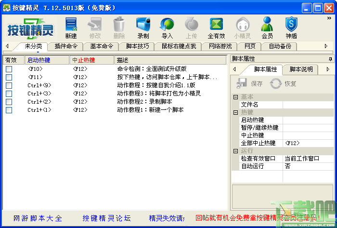Click the 中止热键 property value field
Screen dimensions: 337x228
tap(308, 135)
